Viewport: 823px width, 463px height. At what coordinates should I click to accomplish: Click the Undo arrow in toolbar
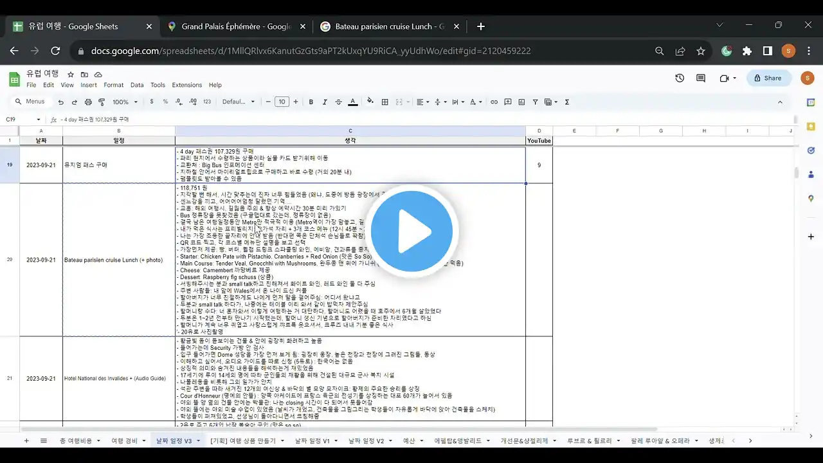[60, 102]
